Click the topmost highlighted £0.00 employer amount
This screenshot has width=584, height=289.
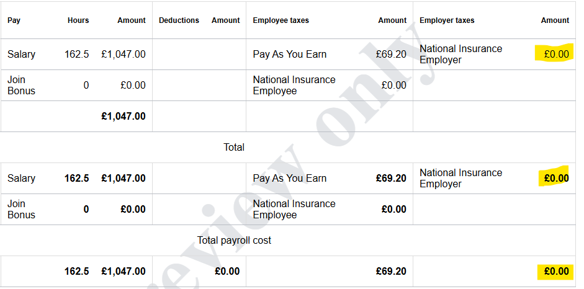pyautogui.click(x=556, y=55)
